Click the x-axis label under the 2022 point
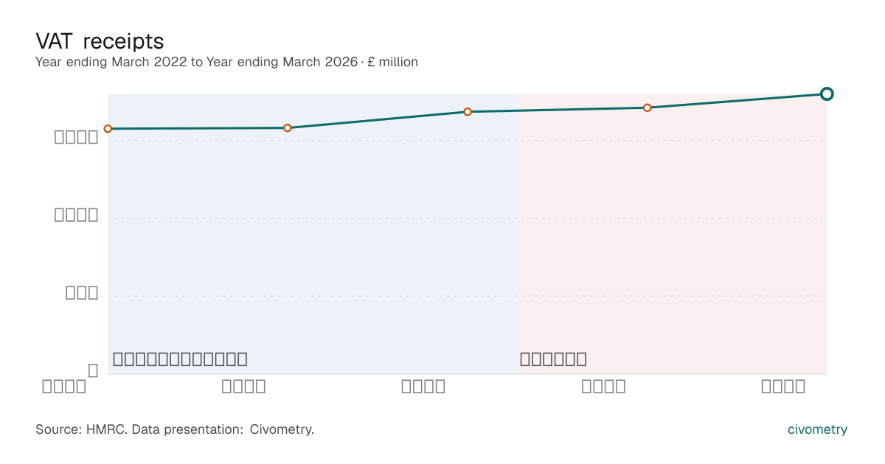This screenshot has width=885, height=464. [63, 386]
